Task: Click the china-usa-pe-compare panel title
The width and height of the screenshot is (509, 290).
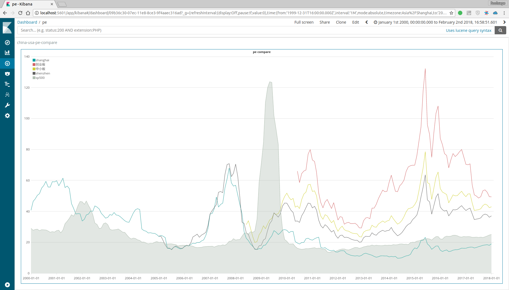Action: [x=37, y=43]
